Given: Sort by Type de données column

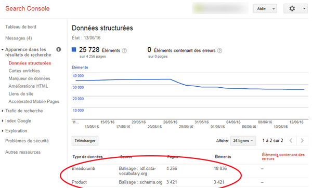Looking at the screenshot, I should tap(87, 157).
